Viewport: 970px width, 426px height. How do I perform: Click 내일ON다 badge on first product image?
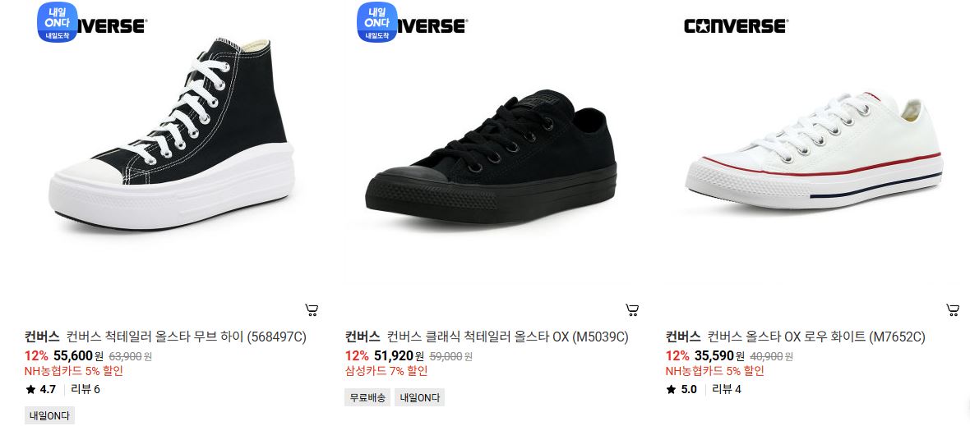point(58,22)
